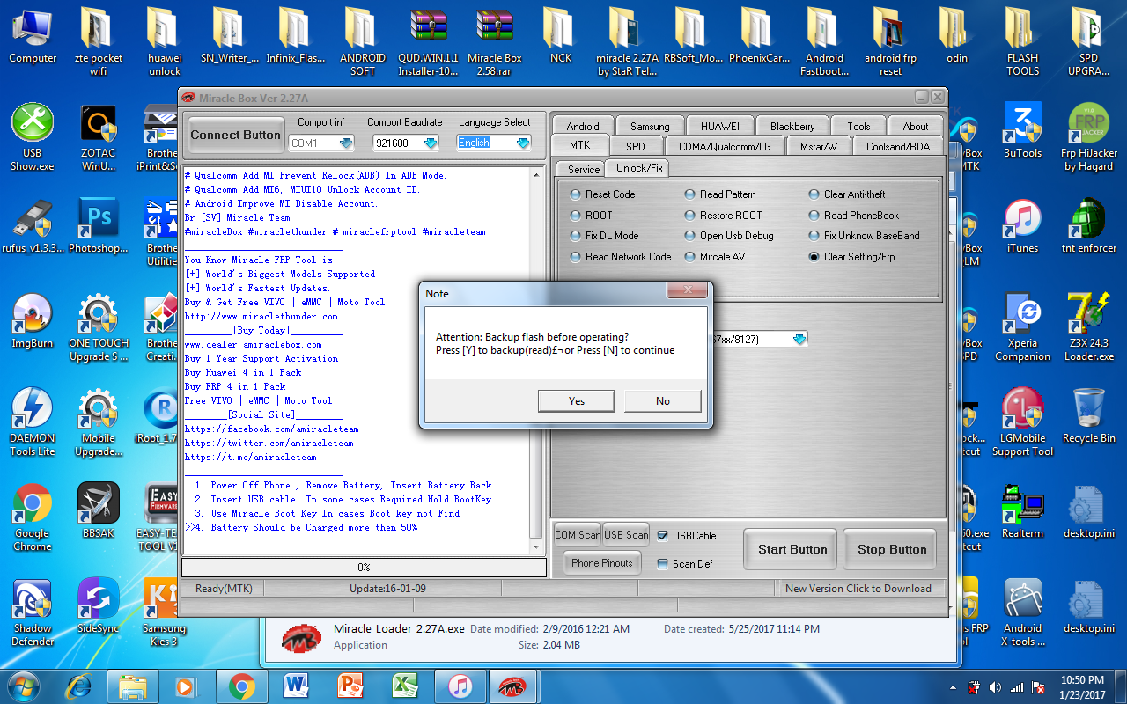Screen dimensions: 1127x704
Task: Open BBSAK desktop shortcut
Action: (x=99, y=510)
